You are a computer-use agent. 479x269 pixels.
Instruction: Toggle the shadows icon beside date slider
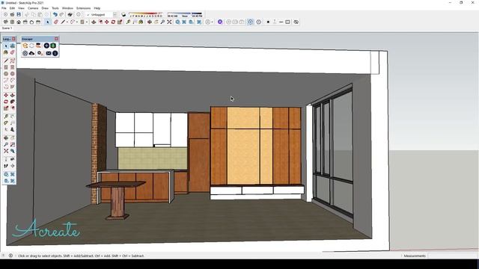coord(123,15)
